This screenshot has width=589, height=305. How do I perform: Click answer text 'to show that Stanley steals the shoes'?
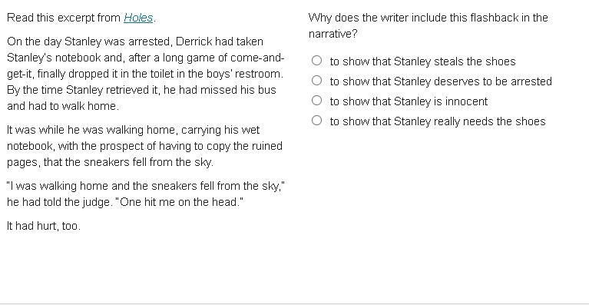pos(422,61)
